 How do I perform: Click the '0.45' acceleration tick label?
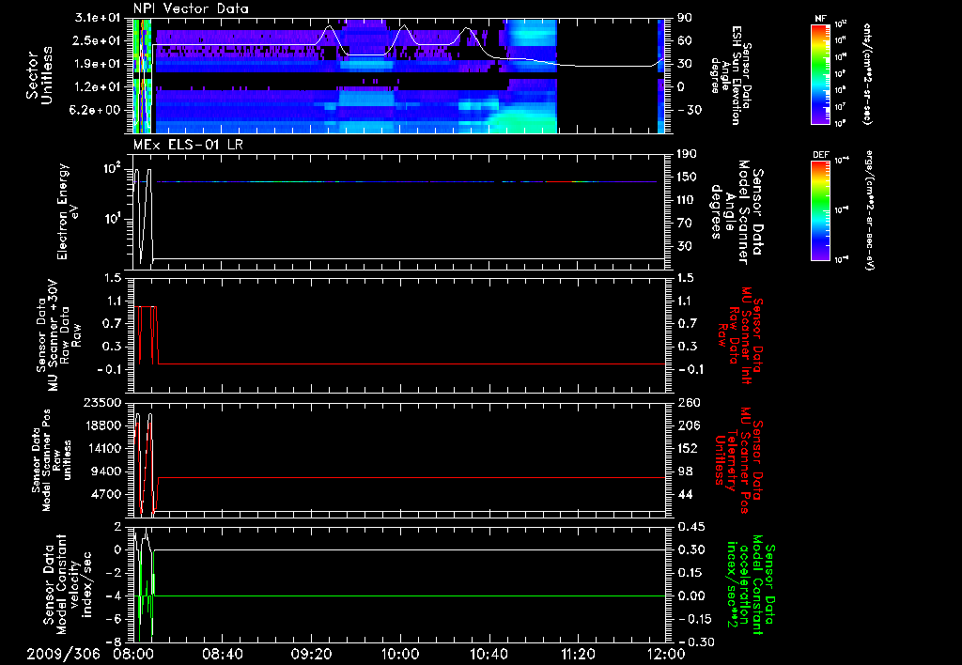692,526
